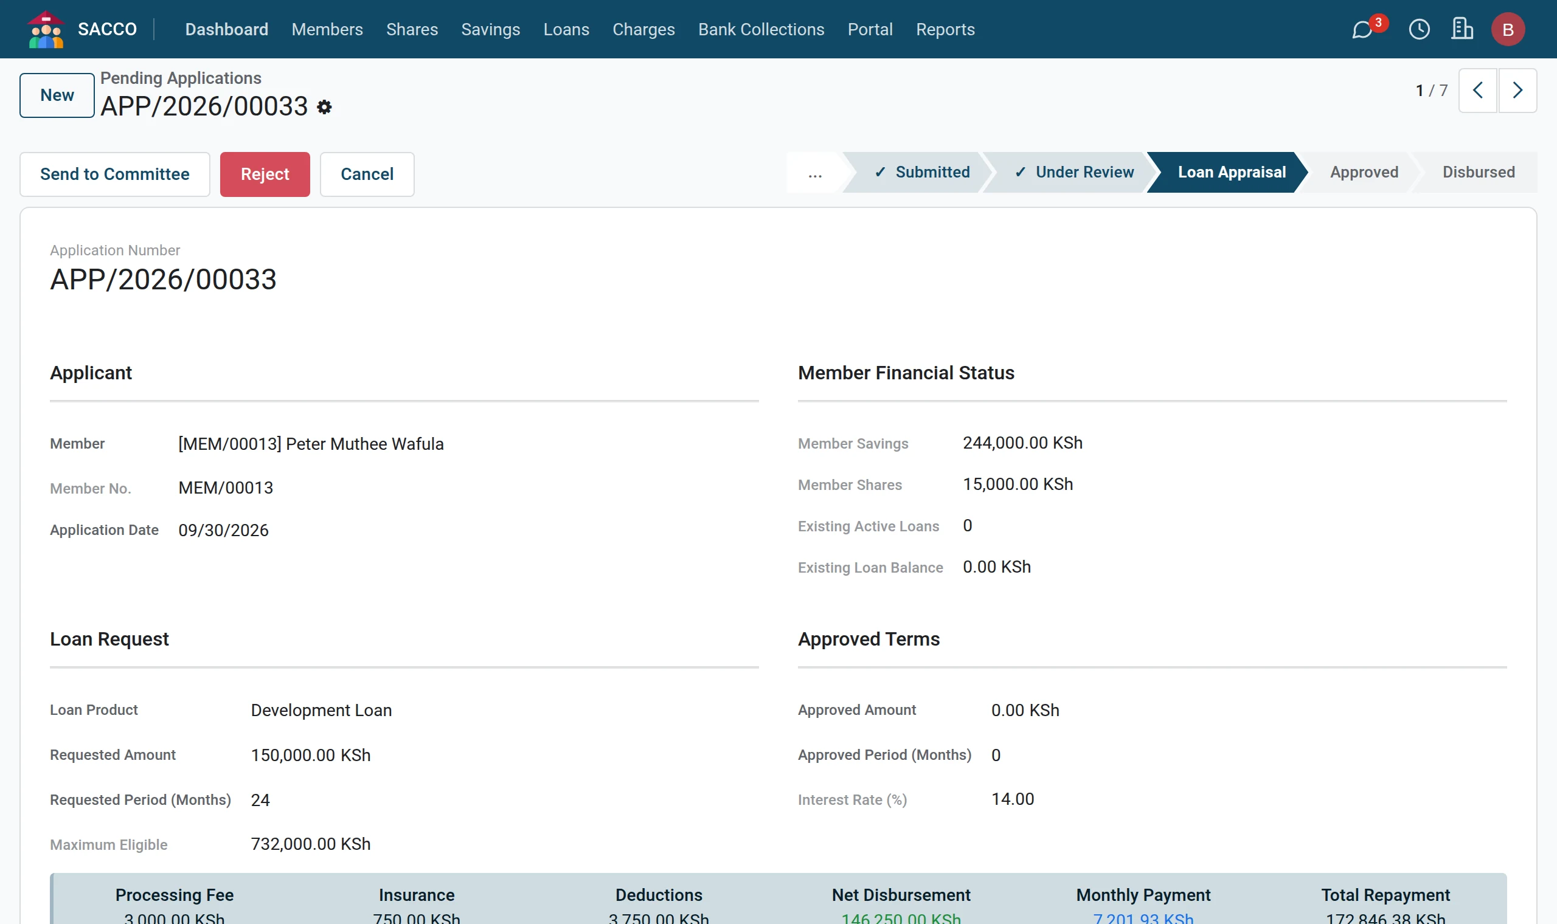Click the gear actions icon beside APP/2026/00033
Image resolution: width=1557 pixels, height=924 pixels.
pos(324,107)
